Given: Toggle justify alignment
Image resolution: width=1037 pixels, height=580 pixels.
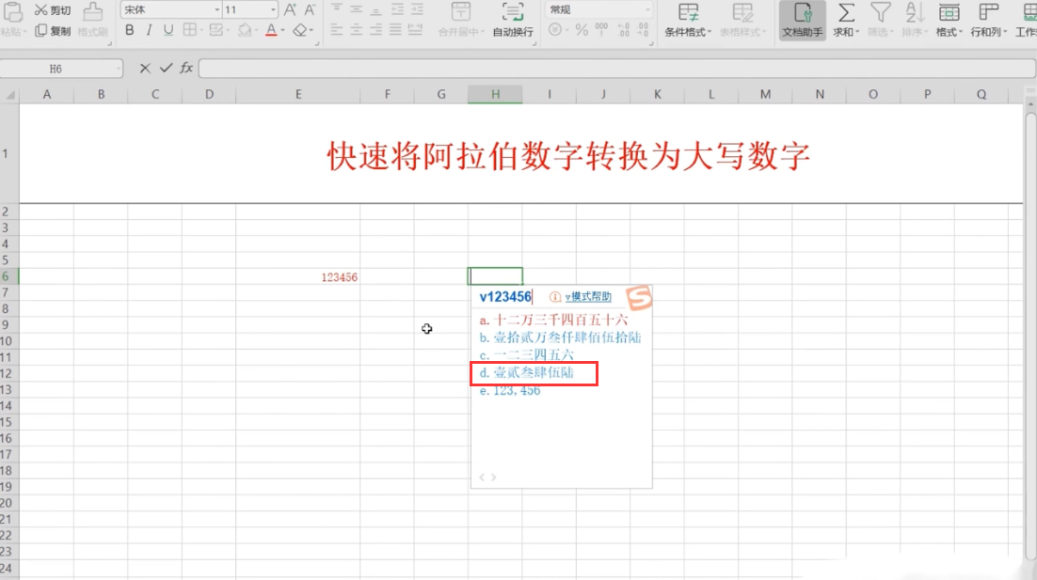Looking at the screenshot, I should click(x=395, y=30).
